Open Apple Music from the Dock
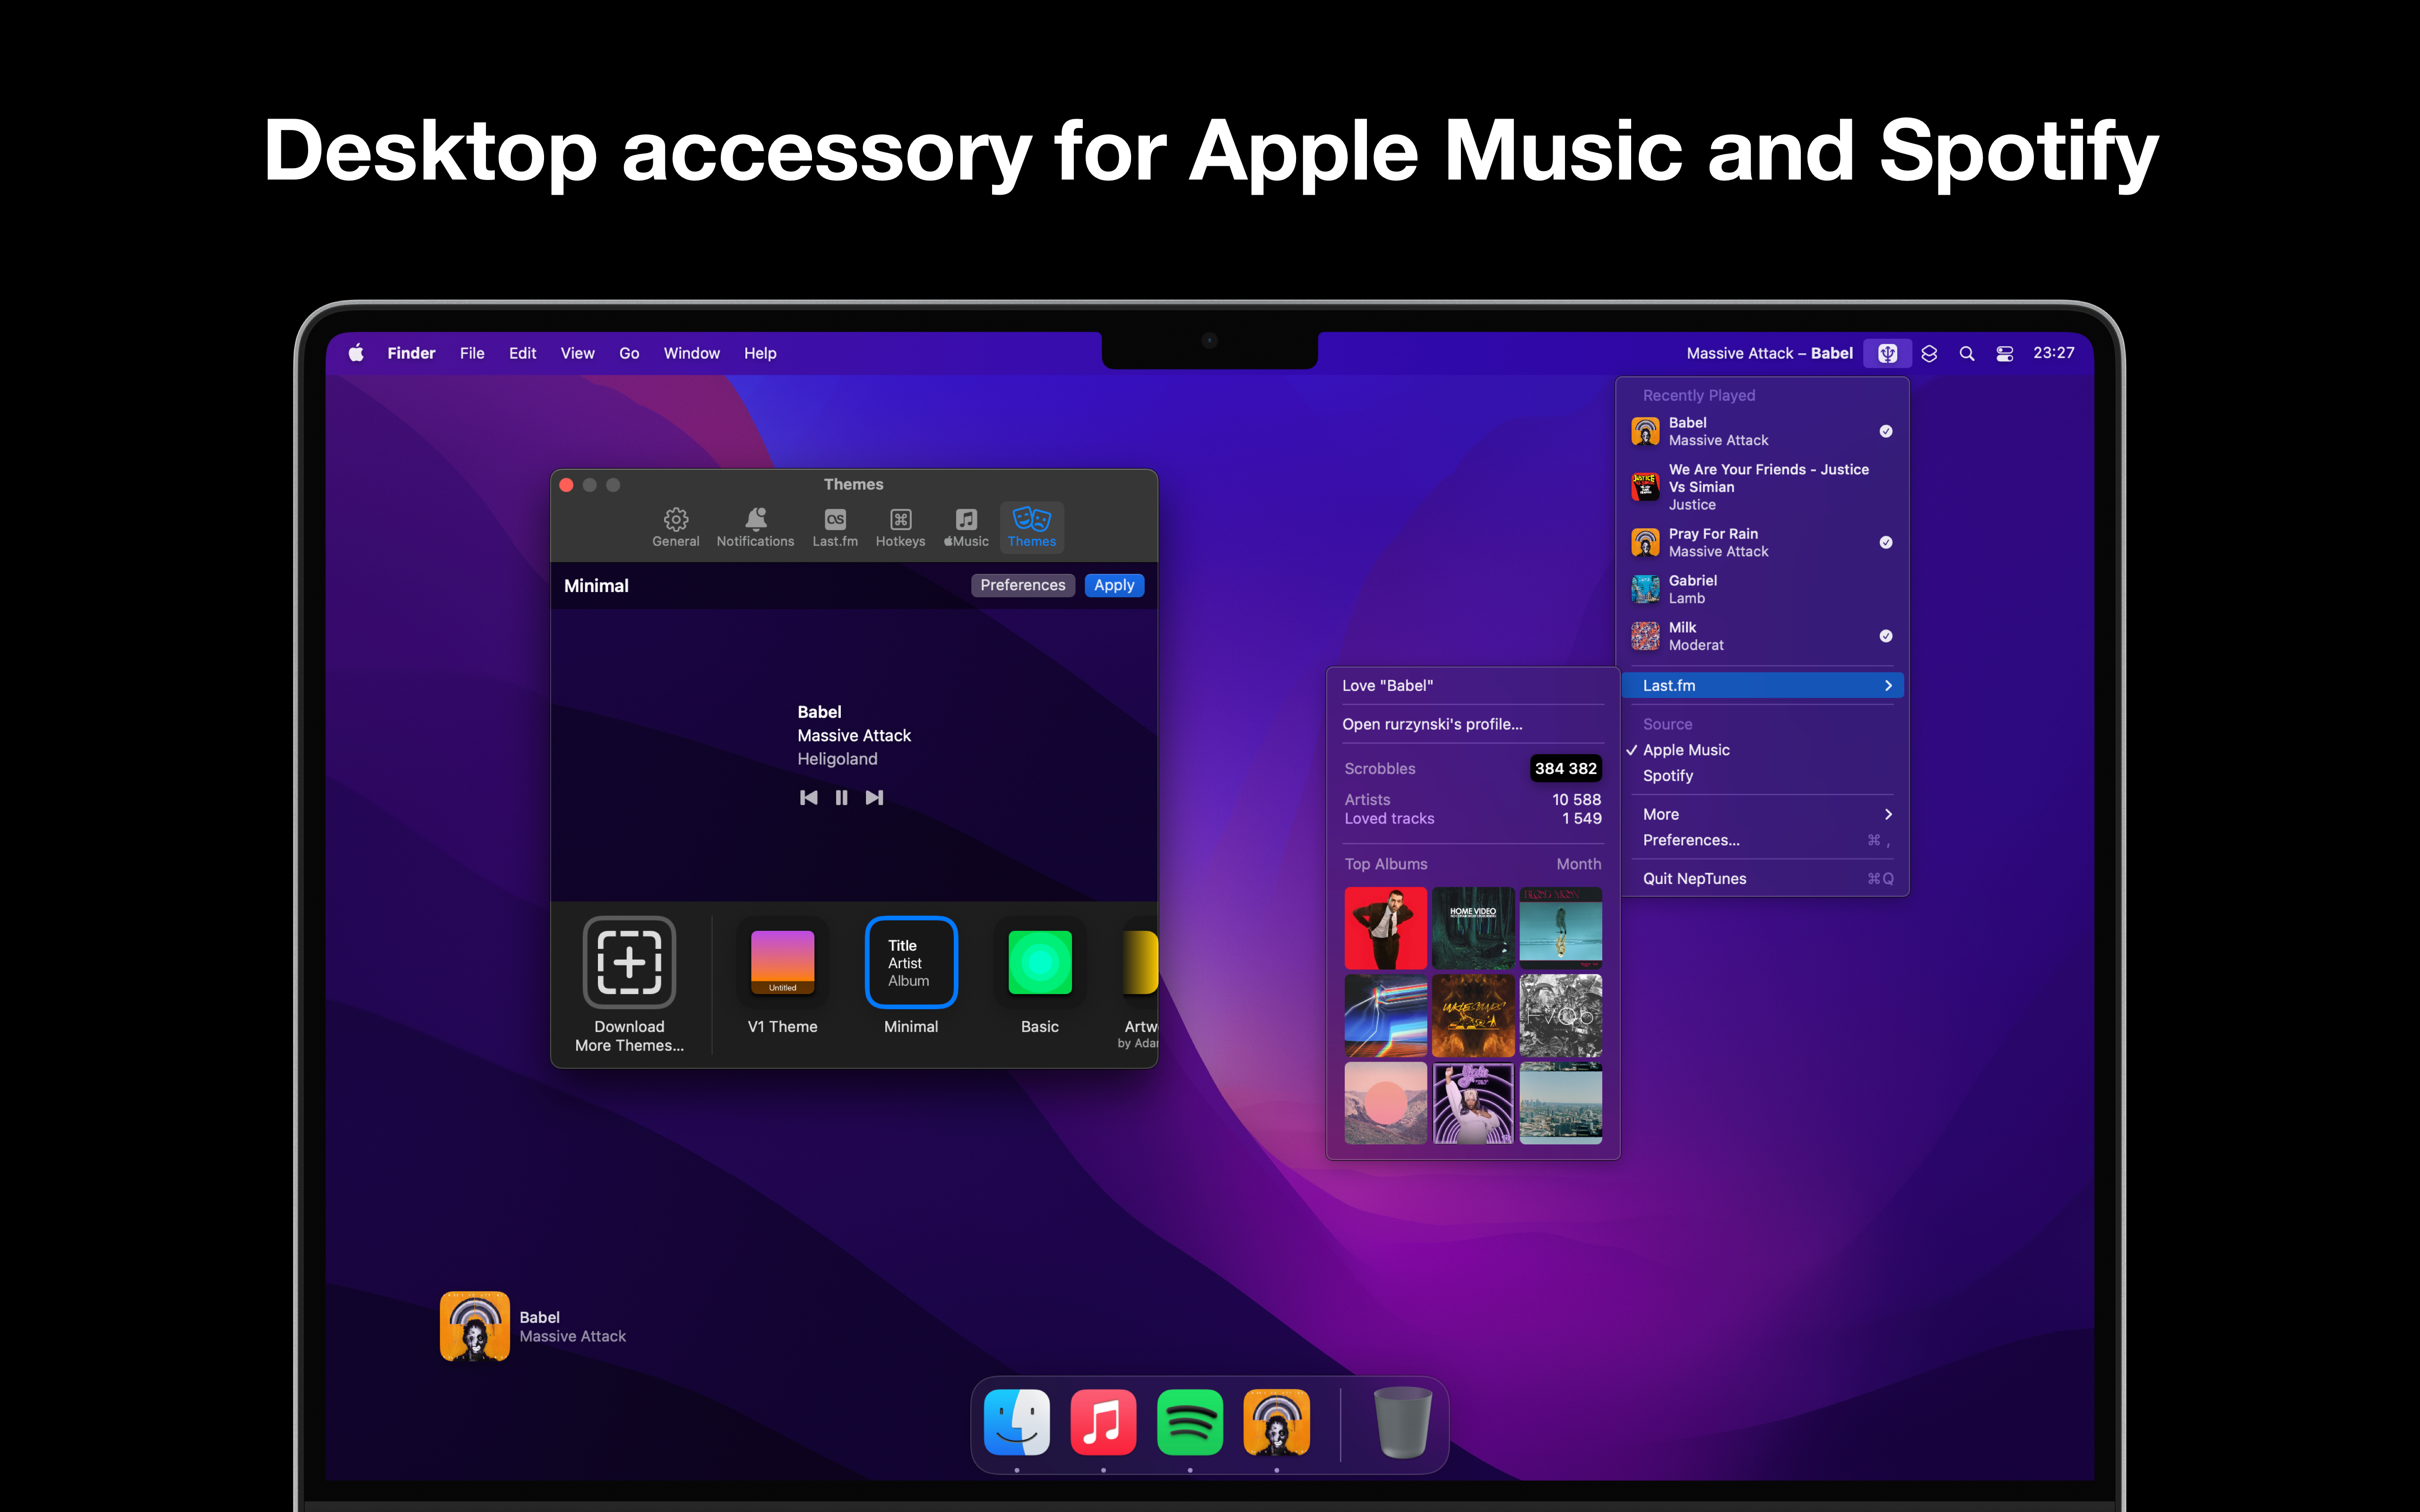 pyautogui.click(x=1103, y=1422)
